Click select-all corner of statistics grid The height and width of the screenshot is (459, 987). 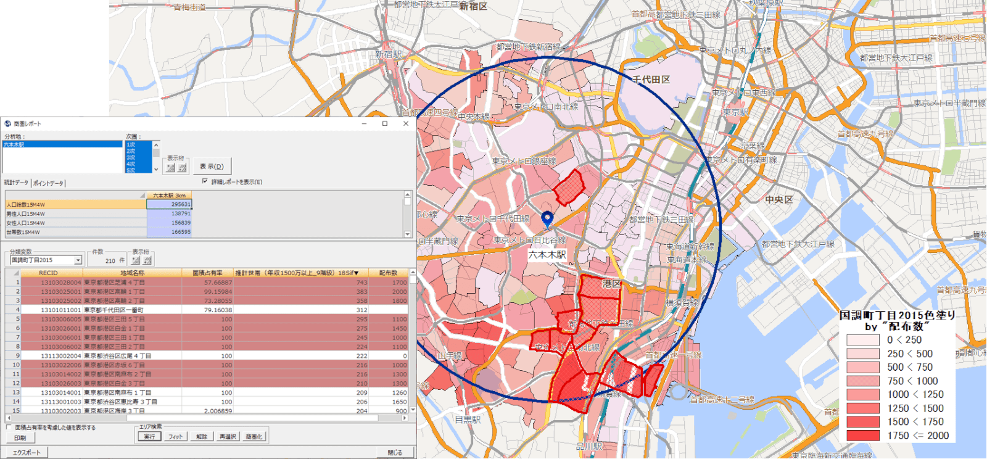142,196
